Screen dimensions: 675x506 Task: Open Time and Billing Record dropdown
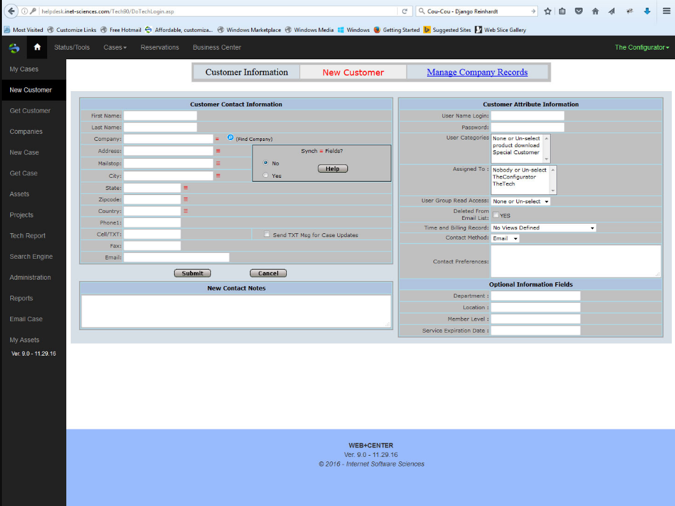(x=543, y=228)
